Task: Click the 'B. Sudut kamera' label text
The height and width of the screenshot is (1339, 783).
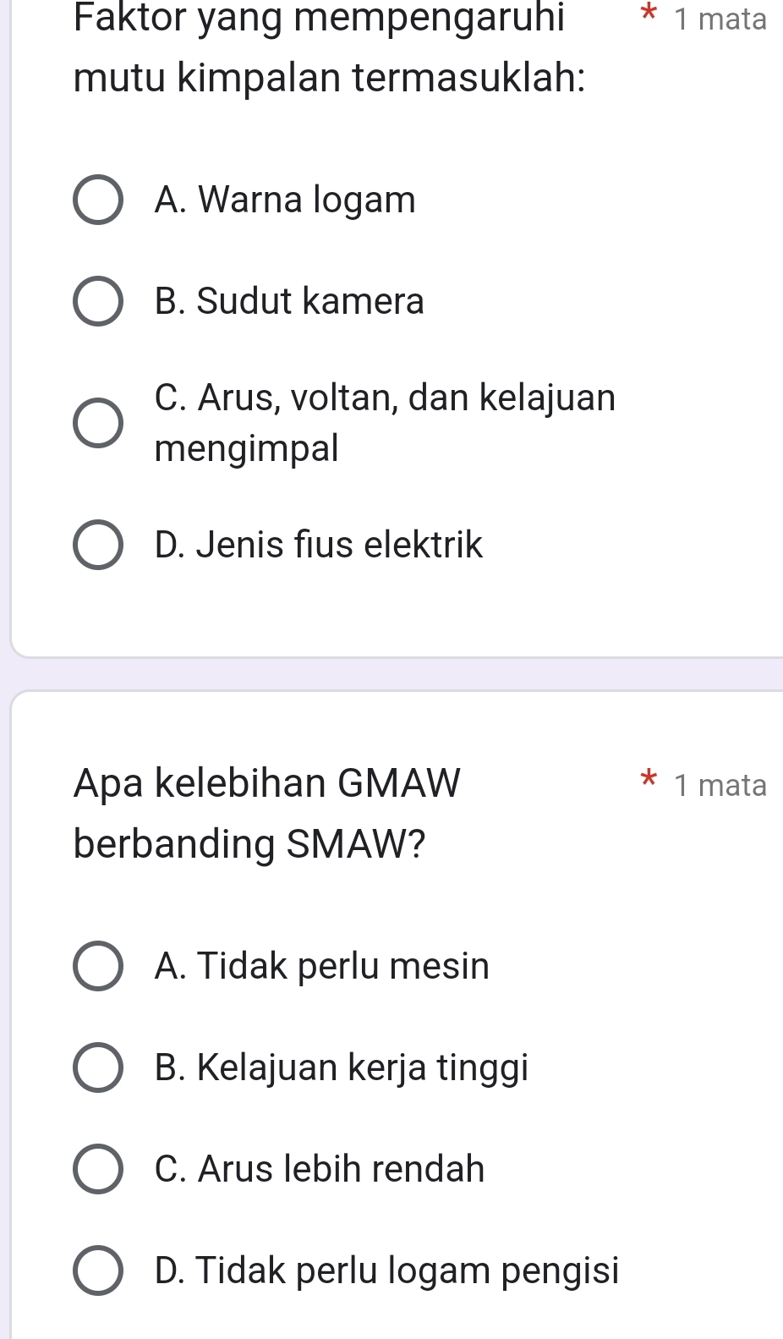Action: [289, 301]
